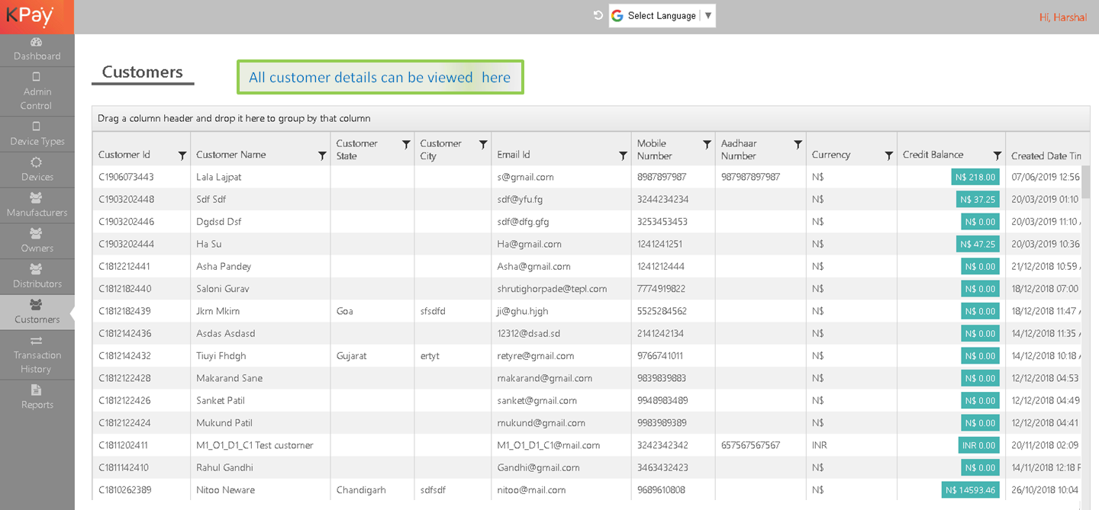Open filter for Credit Balance column
1099x510 pixels.
point(997,156)
